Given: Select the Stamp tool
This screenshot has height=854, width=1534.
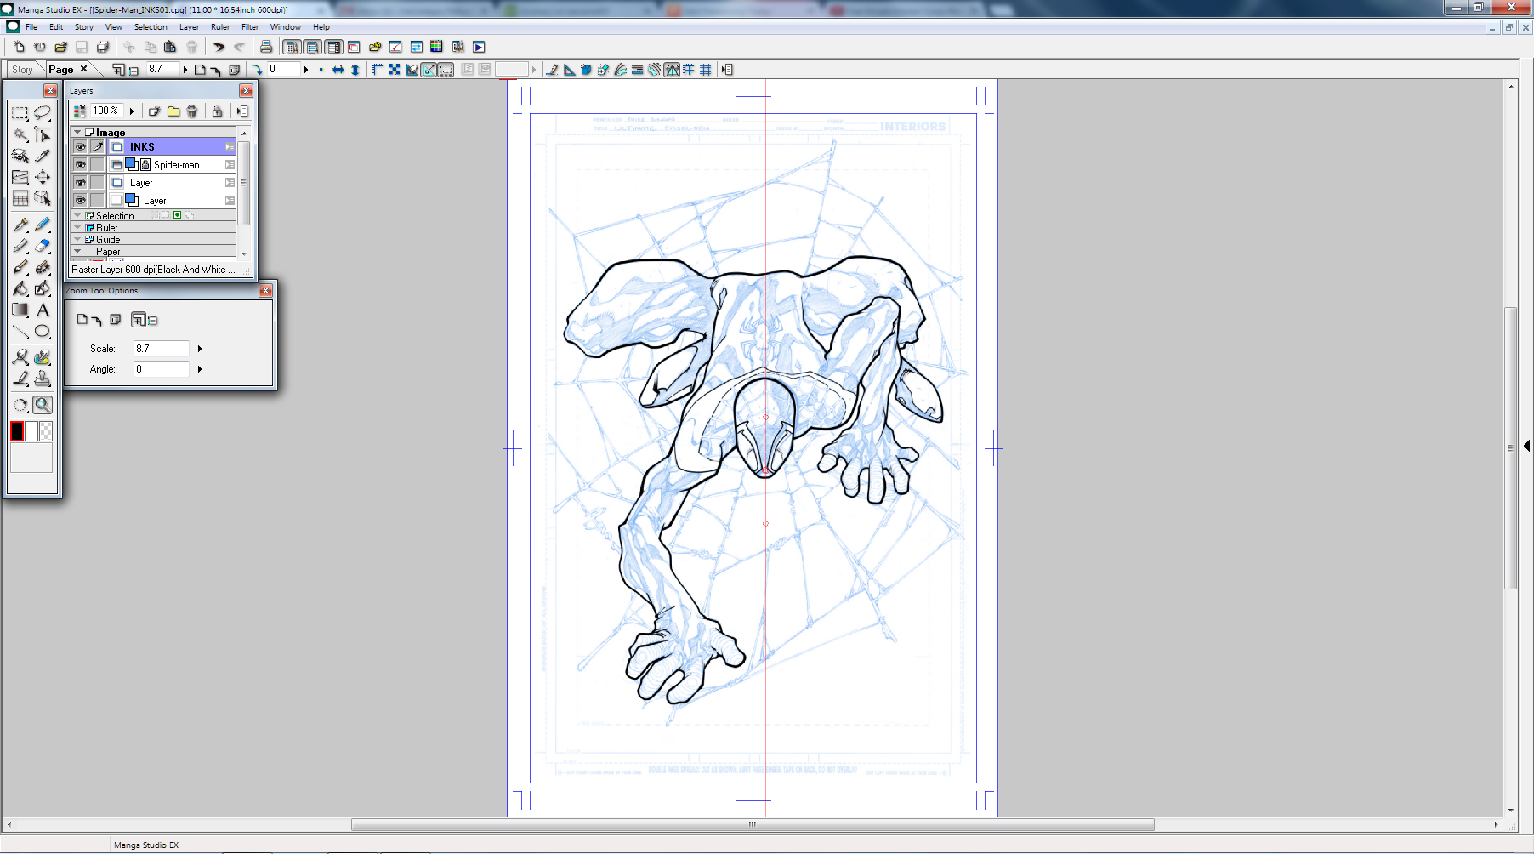Looking at the screenshot, I should (43, 379).
